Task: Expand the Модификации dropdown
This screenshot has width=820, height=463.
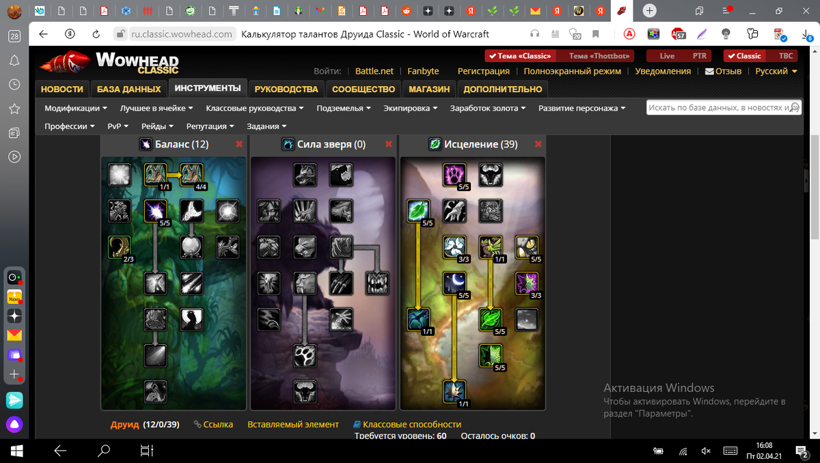Action: tap(76, 108)
